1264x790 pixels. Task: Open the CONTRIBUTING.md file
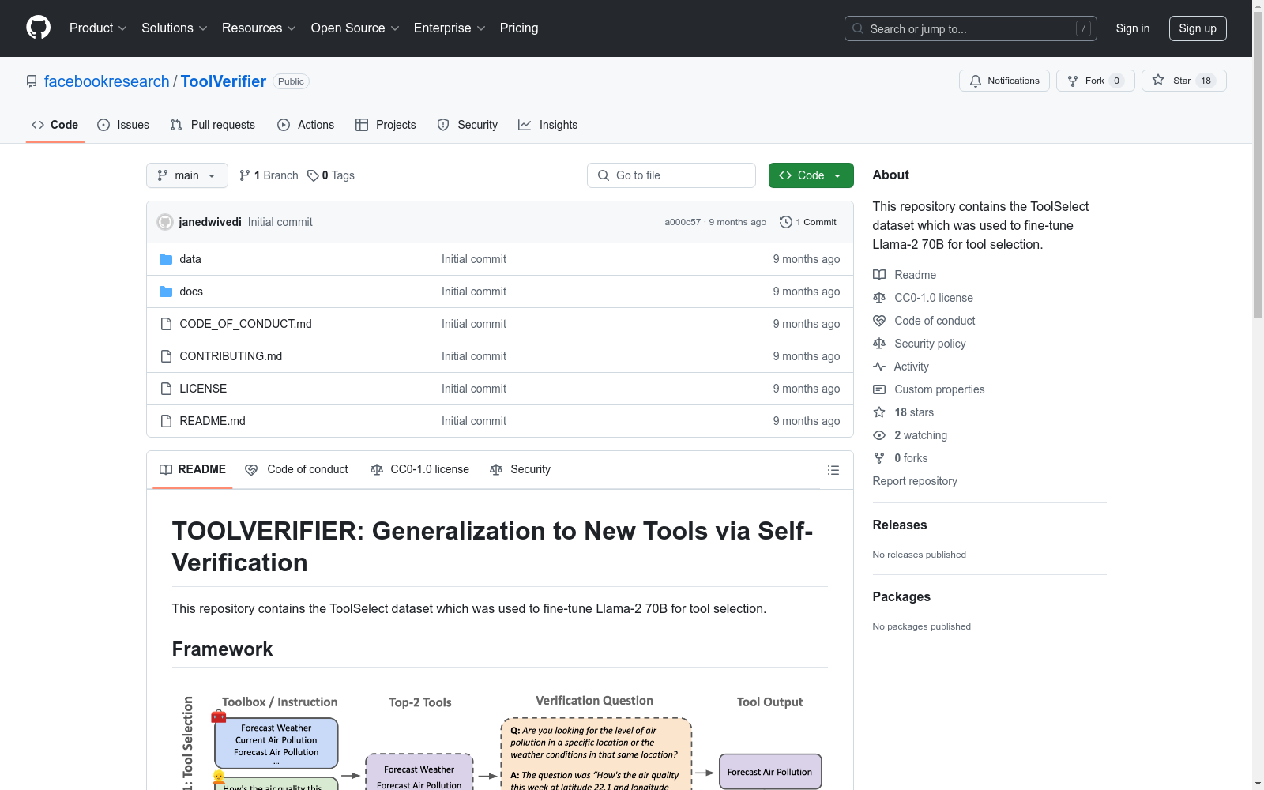(x=231, y=356)
